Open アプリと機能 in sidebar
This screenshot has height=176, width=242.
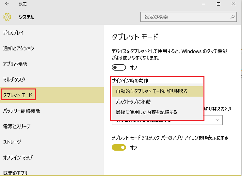[15, 64]
